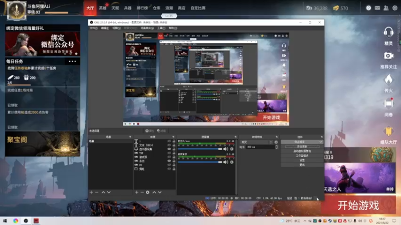
Task: Open the 传火 flame icon
Action: point(388,79)
